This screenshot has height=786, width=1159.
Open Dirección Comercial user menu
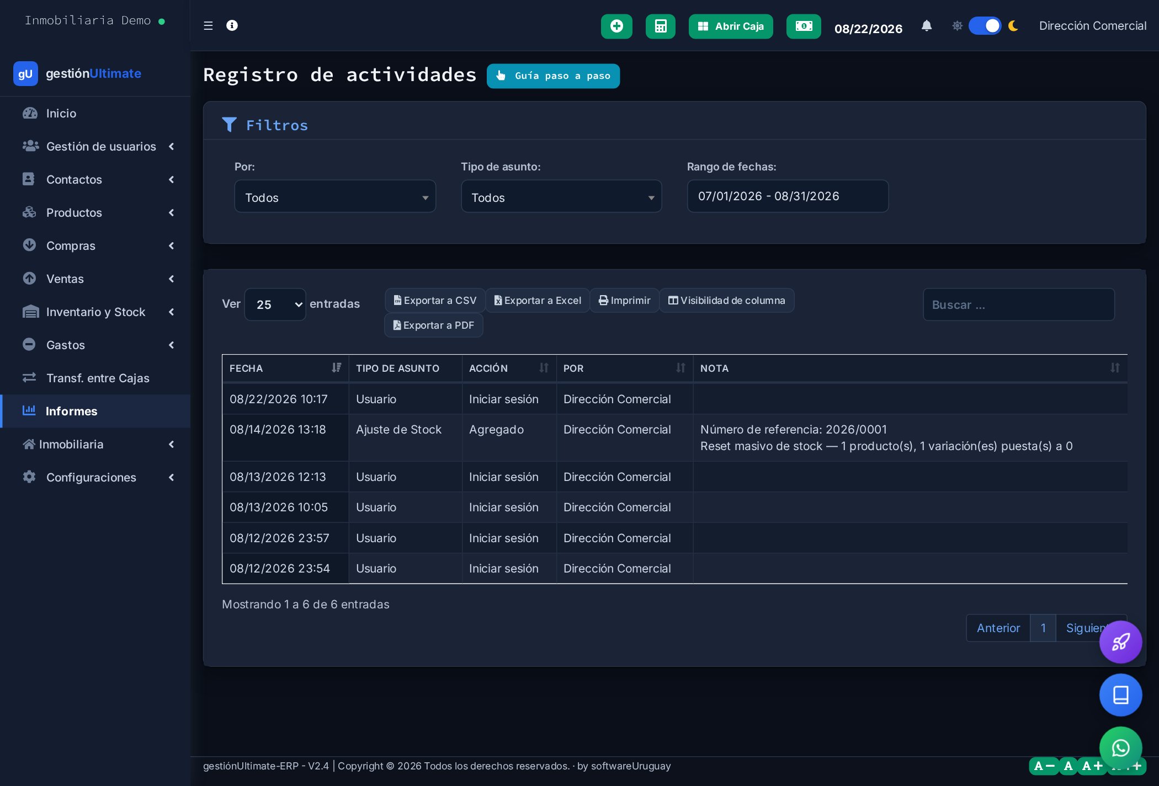1093,26
